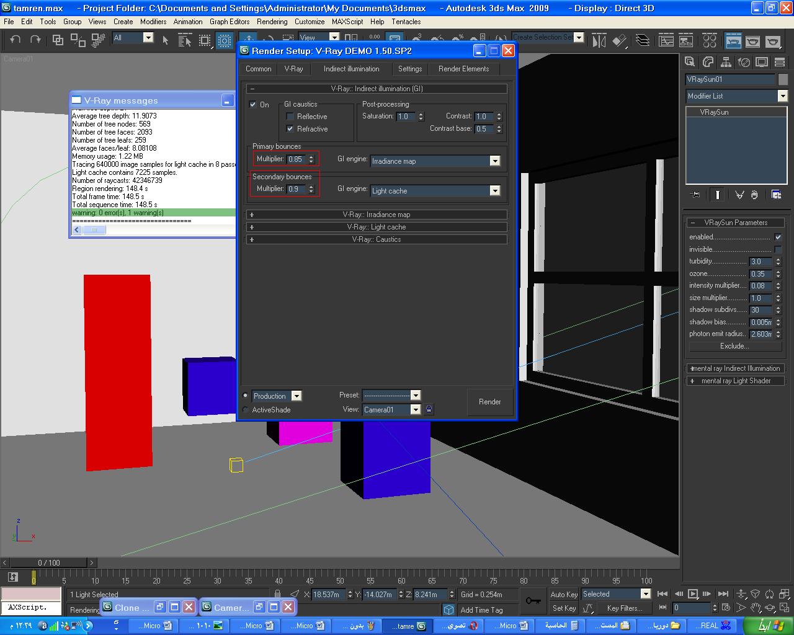Toggle VRaySun enabled checkbox
This screenshot has height=635, width=794.
[778, 237]
